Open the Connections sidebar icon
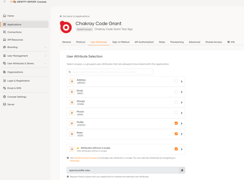The image size is (244, 180). click(x=4, y=32)
